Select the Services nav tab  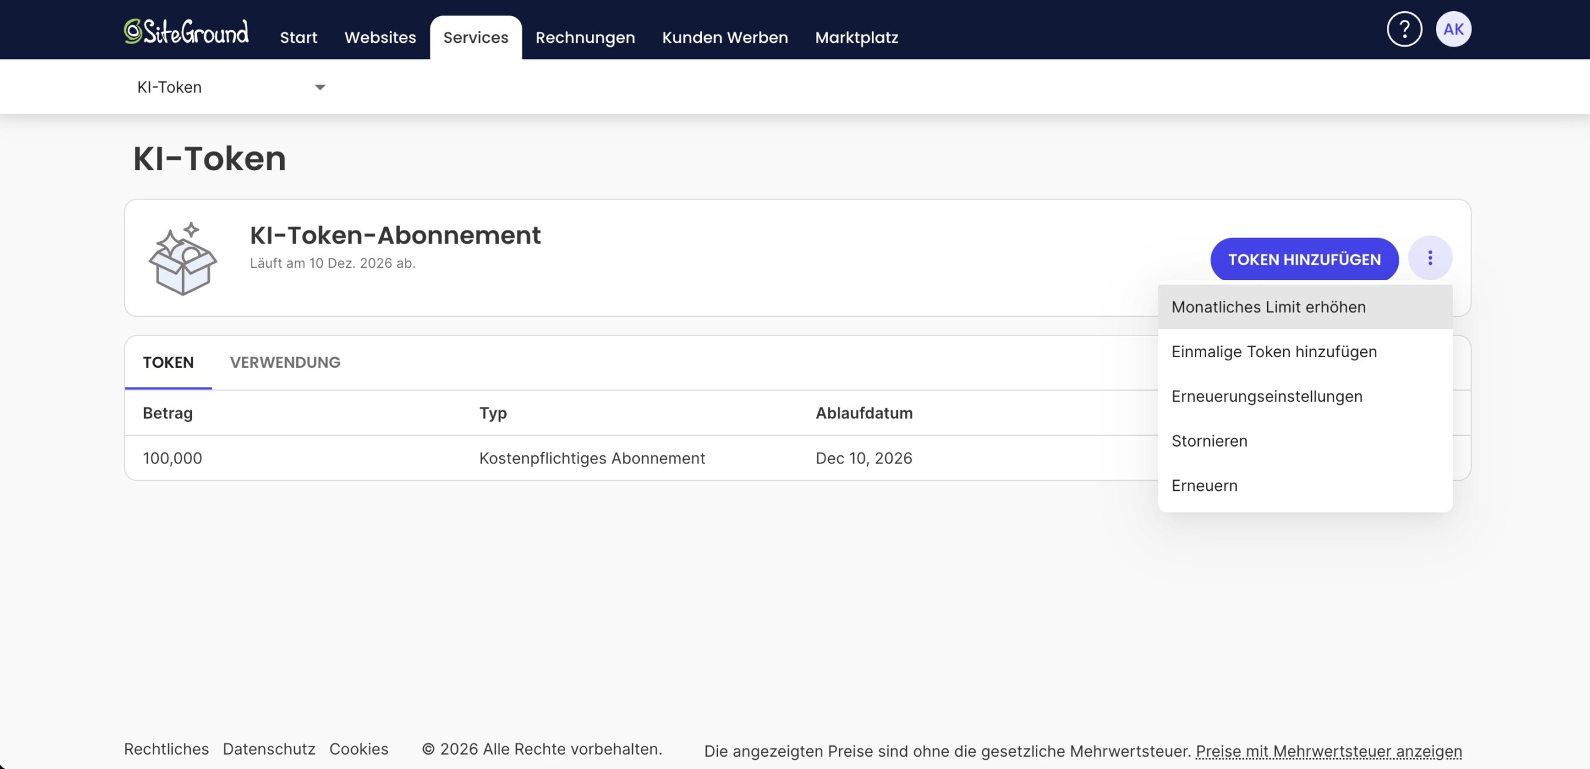(476, 37)
